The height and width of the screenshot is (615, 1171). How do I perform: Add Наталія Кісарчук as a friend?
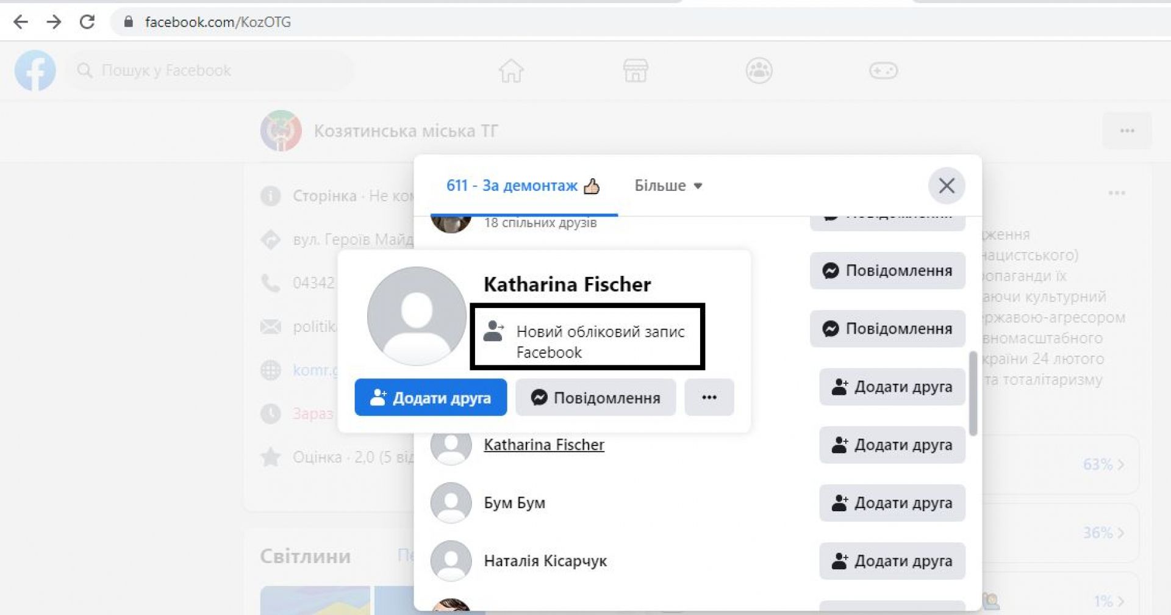(892, 561)
